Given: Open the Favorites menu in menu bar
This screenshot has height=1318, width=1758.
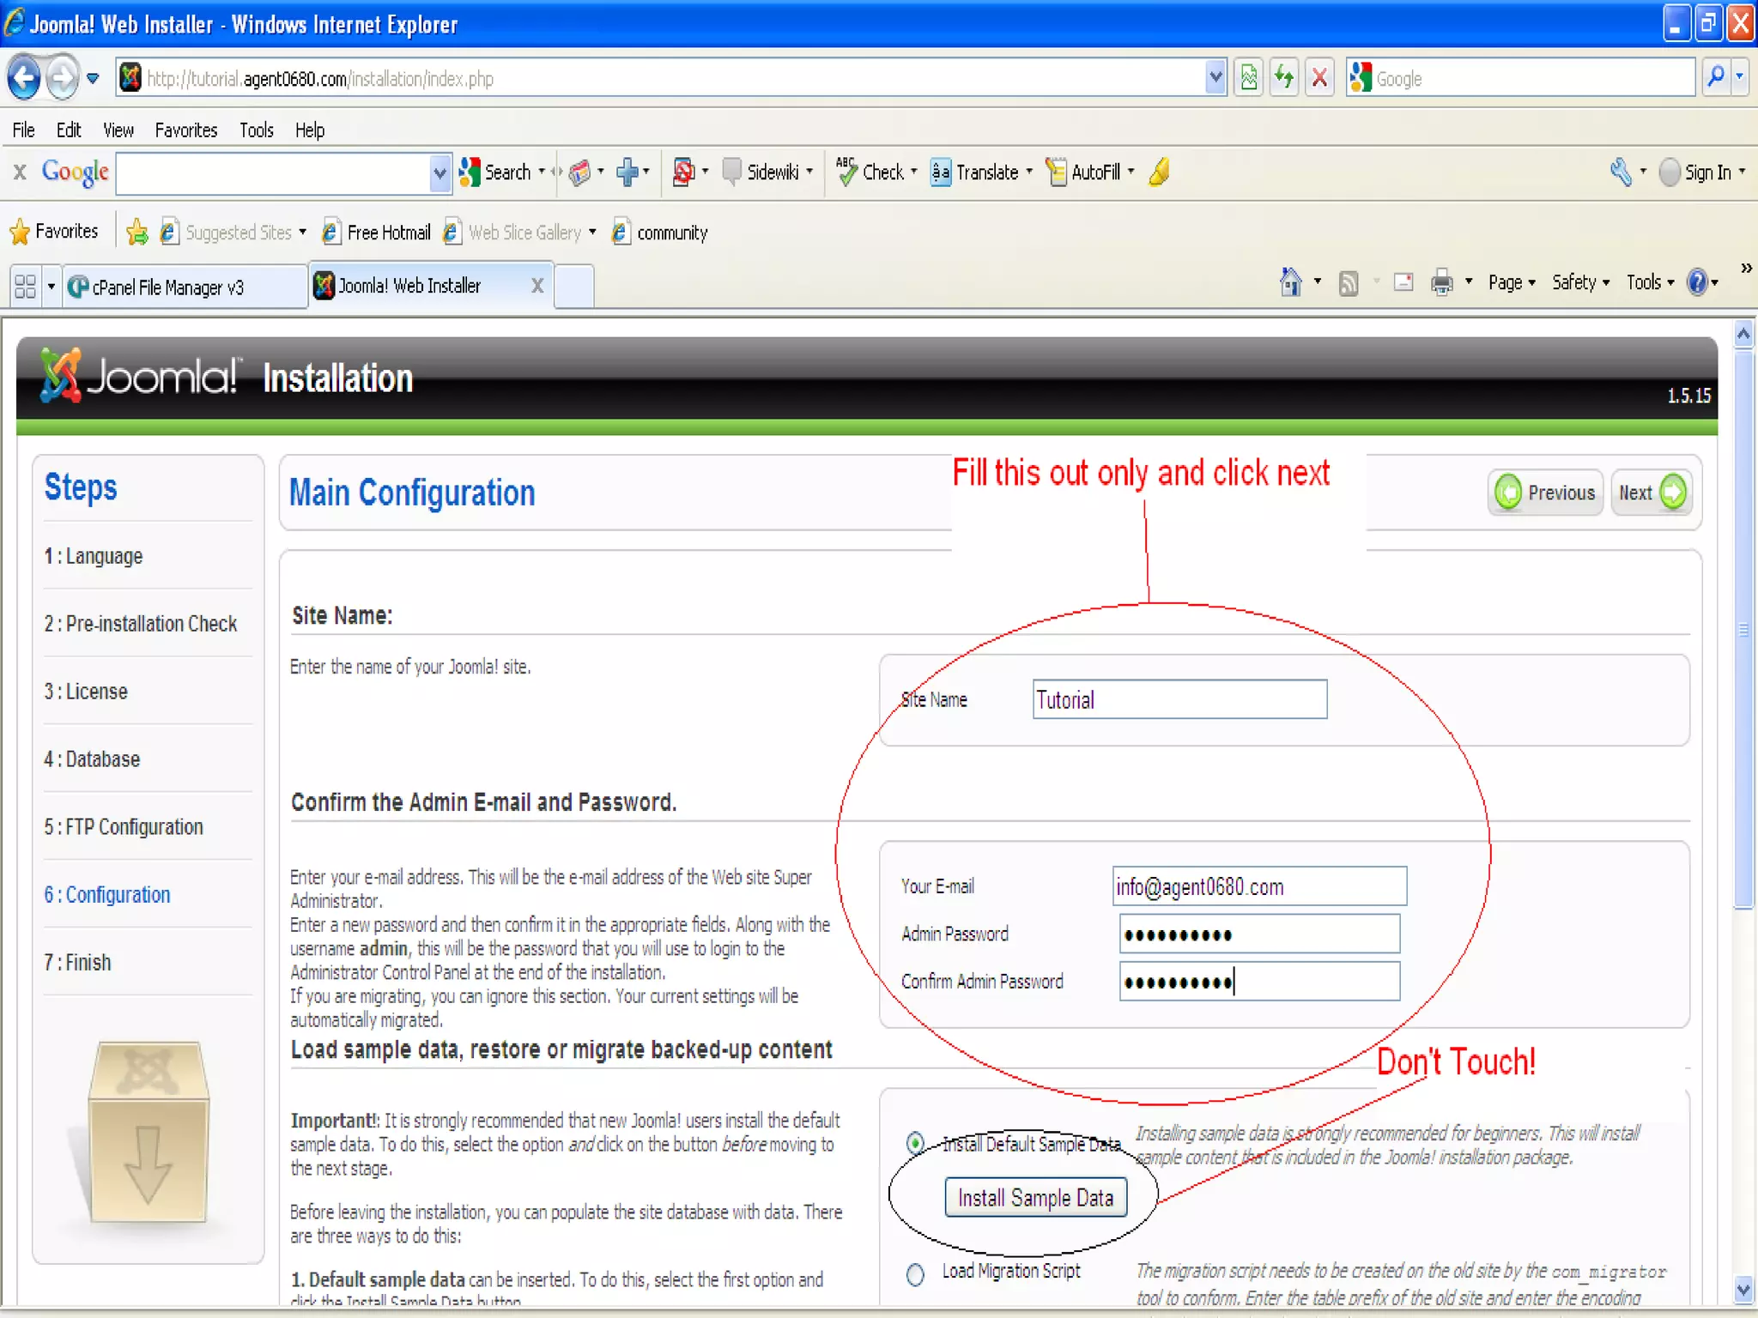Looking at the screenshot, I should coord(185,130).
